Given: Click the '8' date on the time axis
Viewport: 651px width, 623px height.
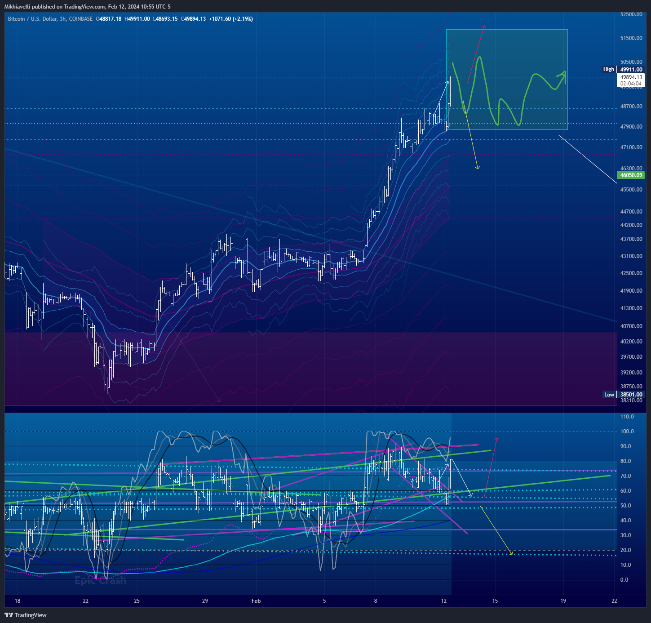Looking at the screenshot, I should point(376,601).
